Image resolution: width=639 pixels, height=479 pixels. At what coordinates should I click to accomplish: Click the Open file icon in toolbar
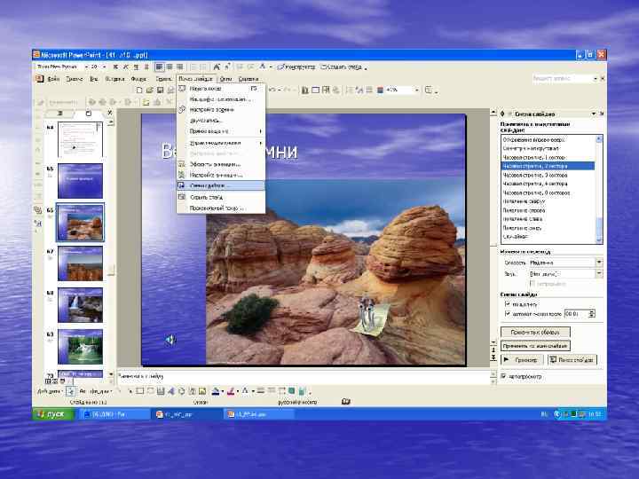150,90
